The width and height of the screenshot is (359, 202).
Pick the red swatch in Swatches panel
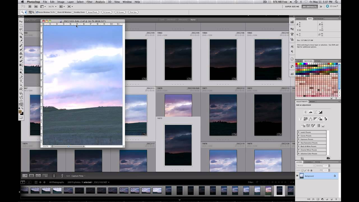click(x=297, y=64)
